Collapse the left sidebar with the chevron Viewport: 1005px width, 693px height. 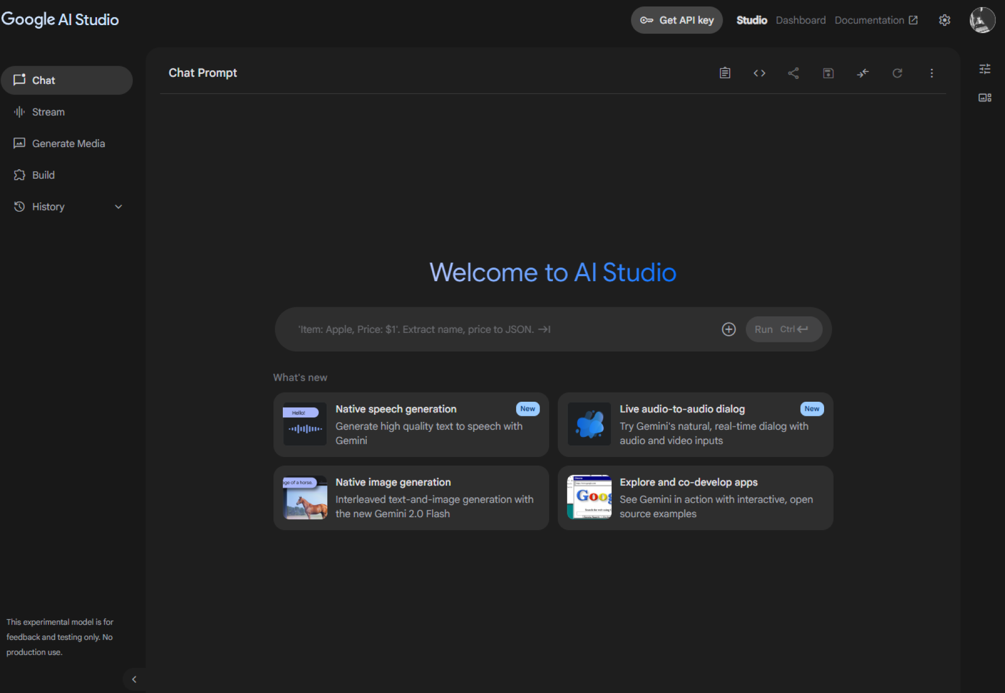pos(134,679)
